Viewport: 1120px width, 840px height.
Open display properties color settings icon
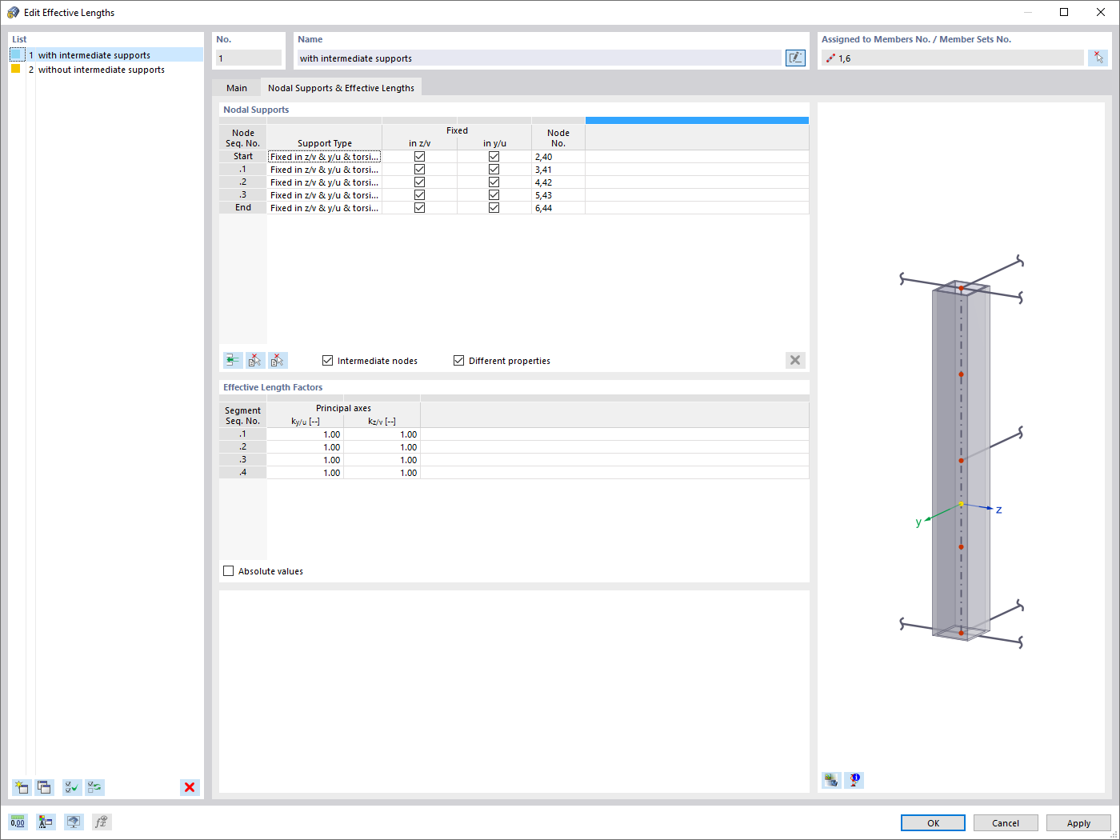coord(45,822)
